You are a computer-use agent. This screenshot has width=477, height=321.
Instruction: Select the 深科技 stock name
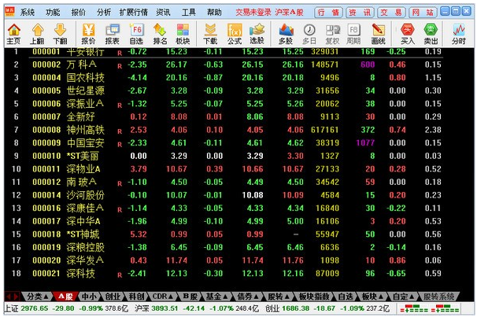pyautogui.click(x=81, y=273)
